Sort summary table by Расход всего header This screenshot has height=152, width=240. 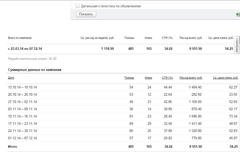click(x=191, y=78)
